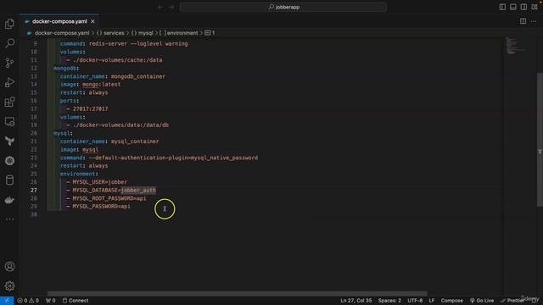Click the ports forwarded indicator showing 0
The height and width of the screenshot is (305, 543).
click(x=51, y=301)
